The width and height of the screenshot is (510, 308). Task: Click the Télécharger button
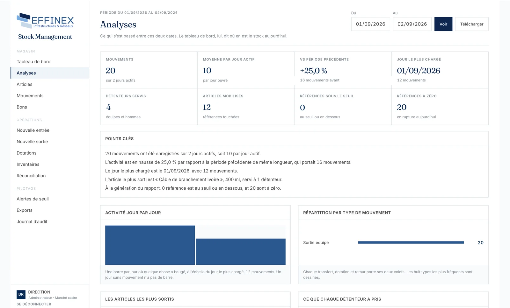[472, 24]
